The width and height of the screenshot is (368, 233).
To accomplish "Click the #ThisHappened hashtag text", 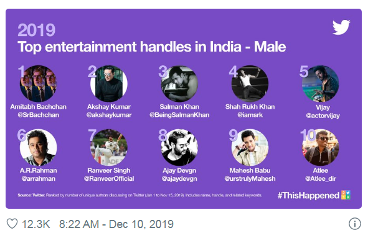I will click(x=308, y=195).
